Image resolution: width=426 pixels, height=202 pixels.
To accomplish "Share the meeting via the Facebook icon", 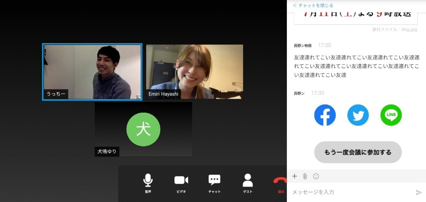I will pos(325,115).
